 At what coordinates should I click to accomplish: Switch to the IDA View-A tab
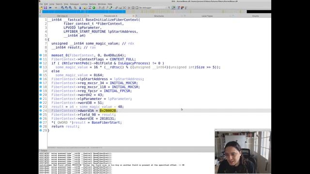[62, 16]
